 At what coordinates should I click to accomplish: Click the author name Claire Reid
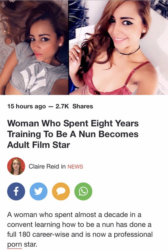tap(44, 167)
